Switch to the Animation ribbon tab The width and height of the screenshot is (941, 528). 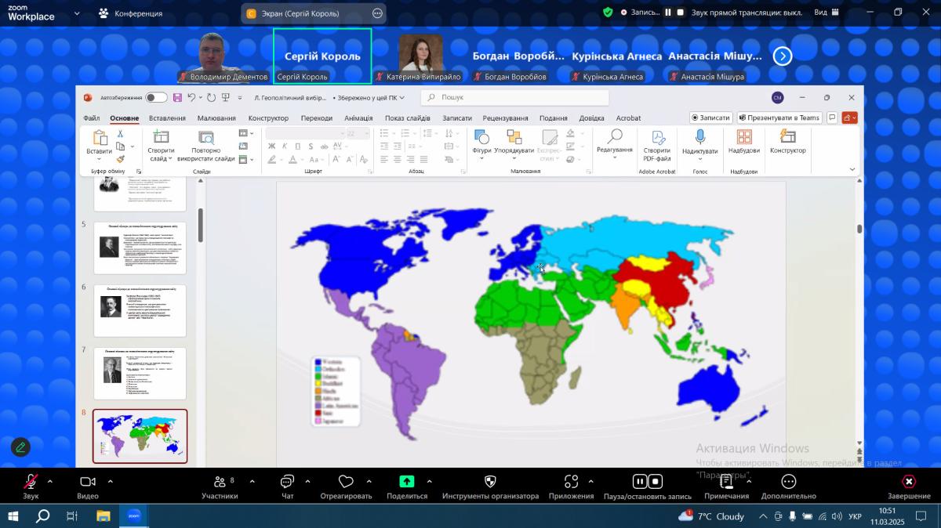coord(358,118)
